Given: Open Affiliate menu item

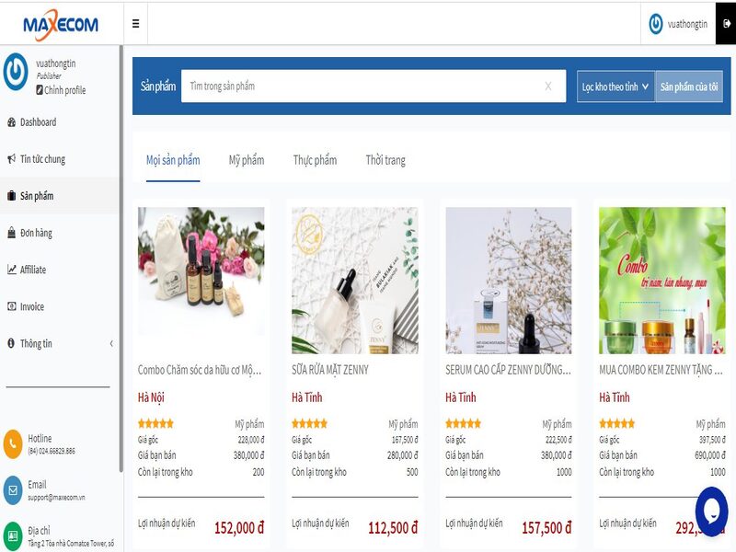Looking at the screenshot, I should pos(33,270).
